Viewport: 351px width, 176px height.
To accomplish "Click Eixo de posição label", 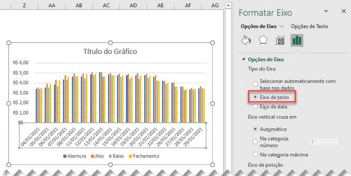I will pos(265,165).
